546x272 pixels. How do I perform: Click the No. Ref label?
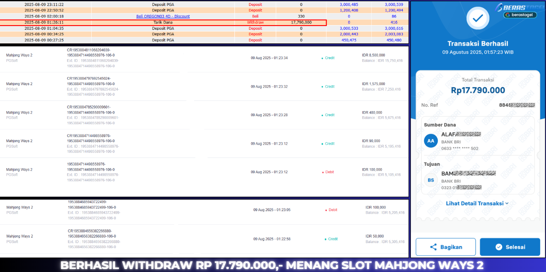(430, 105)
